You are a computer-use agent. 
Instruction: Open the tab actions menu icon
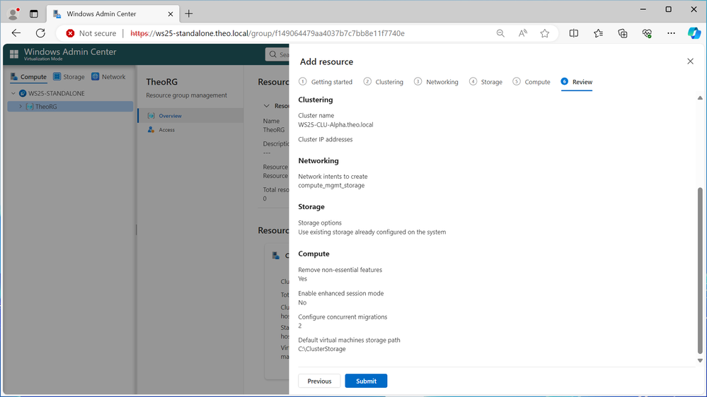coord(34,14)
